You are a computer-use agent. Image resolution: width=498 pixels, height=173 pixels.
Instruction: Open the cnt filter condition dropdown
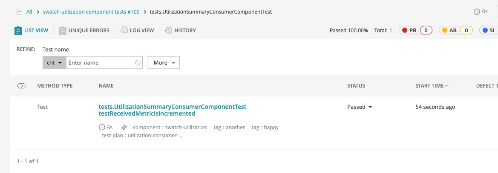[x=55, y=63]
